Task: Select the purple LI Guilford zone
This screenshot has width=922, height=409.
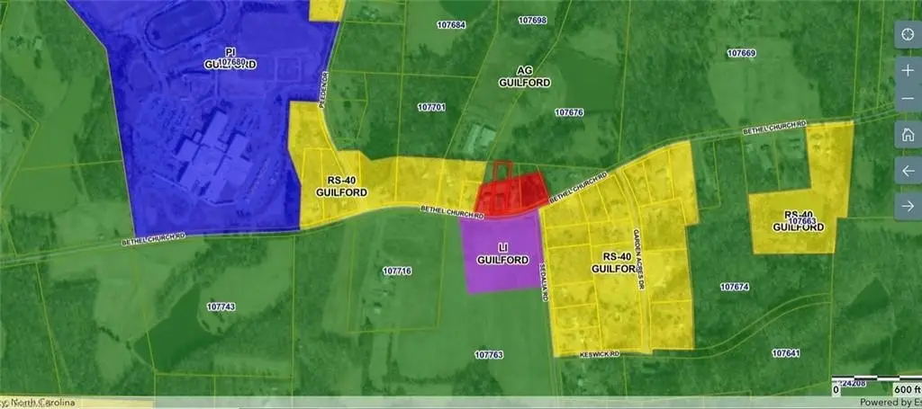Action: click(x=501, y=254)
